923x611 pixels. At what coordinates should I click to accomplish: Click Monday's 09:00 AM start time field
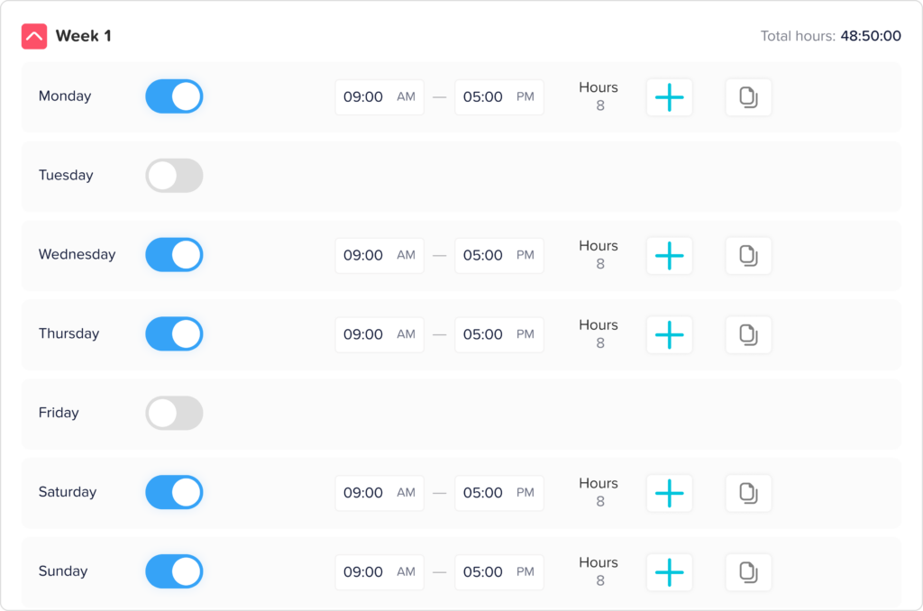(379, 97)
